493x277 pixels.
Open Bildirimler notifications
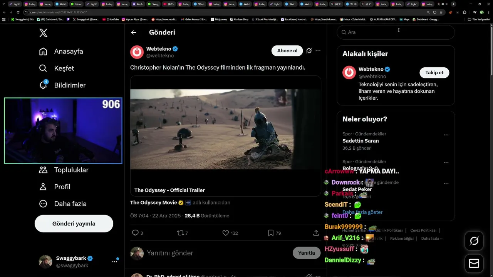[62, 85]
